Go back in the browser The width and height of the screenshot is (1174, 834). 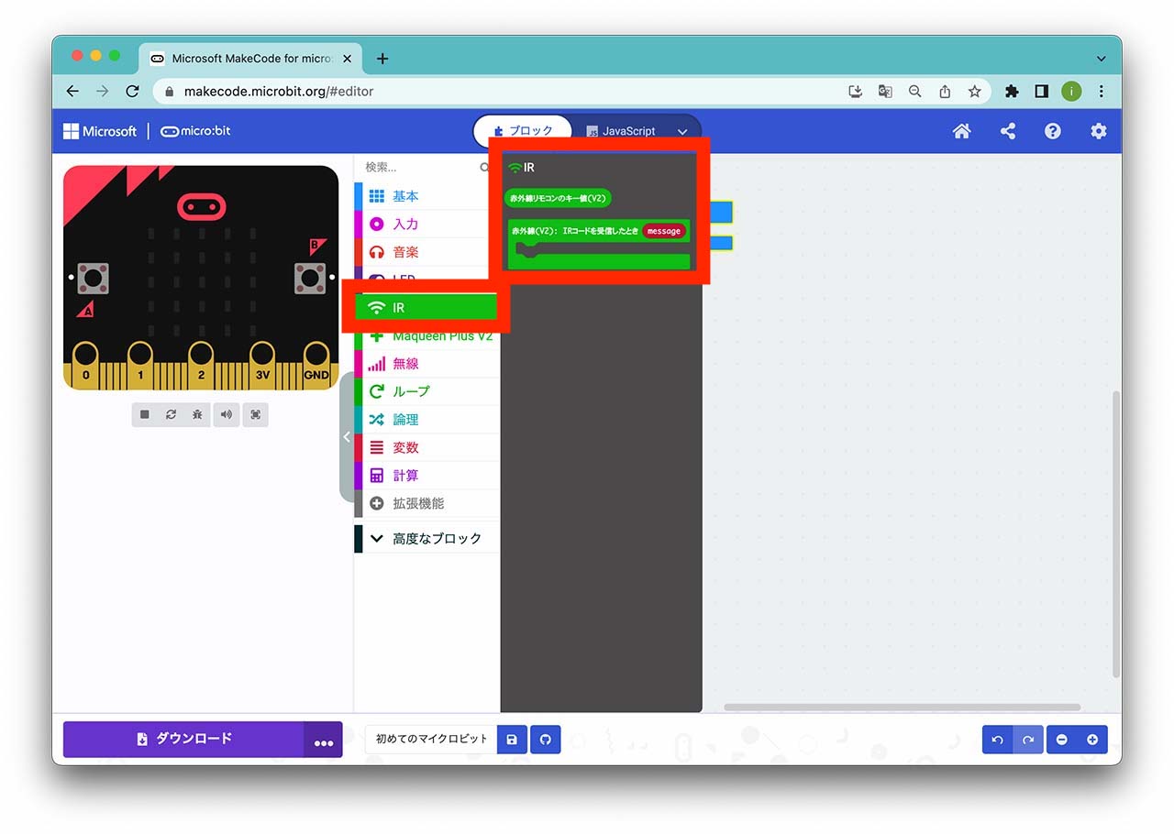(73, 91)
